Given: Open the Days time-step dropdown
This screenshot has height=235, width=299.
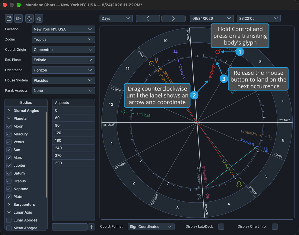Looking at the screenshot, I should [116, 18].
